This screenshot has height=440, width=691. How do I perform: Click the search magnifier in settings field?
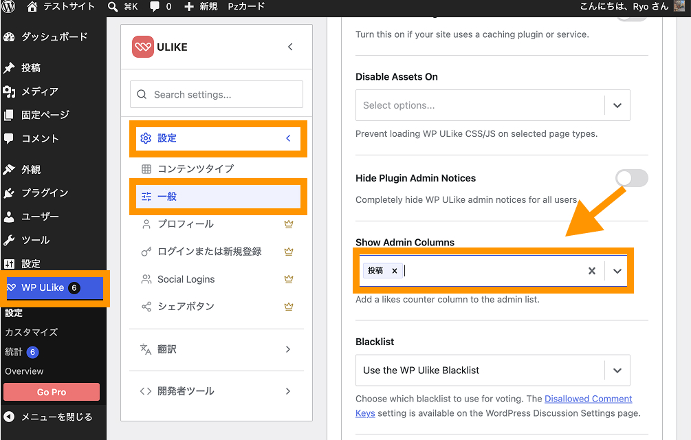[142, 94]
